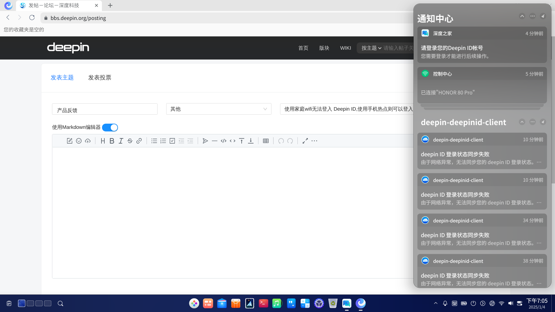The width and height of the screenshot is (555, 312).
Task: Open the launcher search in taskbar
Action: (60, 303)
